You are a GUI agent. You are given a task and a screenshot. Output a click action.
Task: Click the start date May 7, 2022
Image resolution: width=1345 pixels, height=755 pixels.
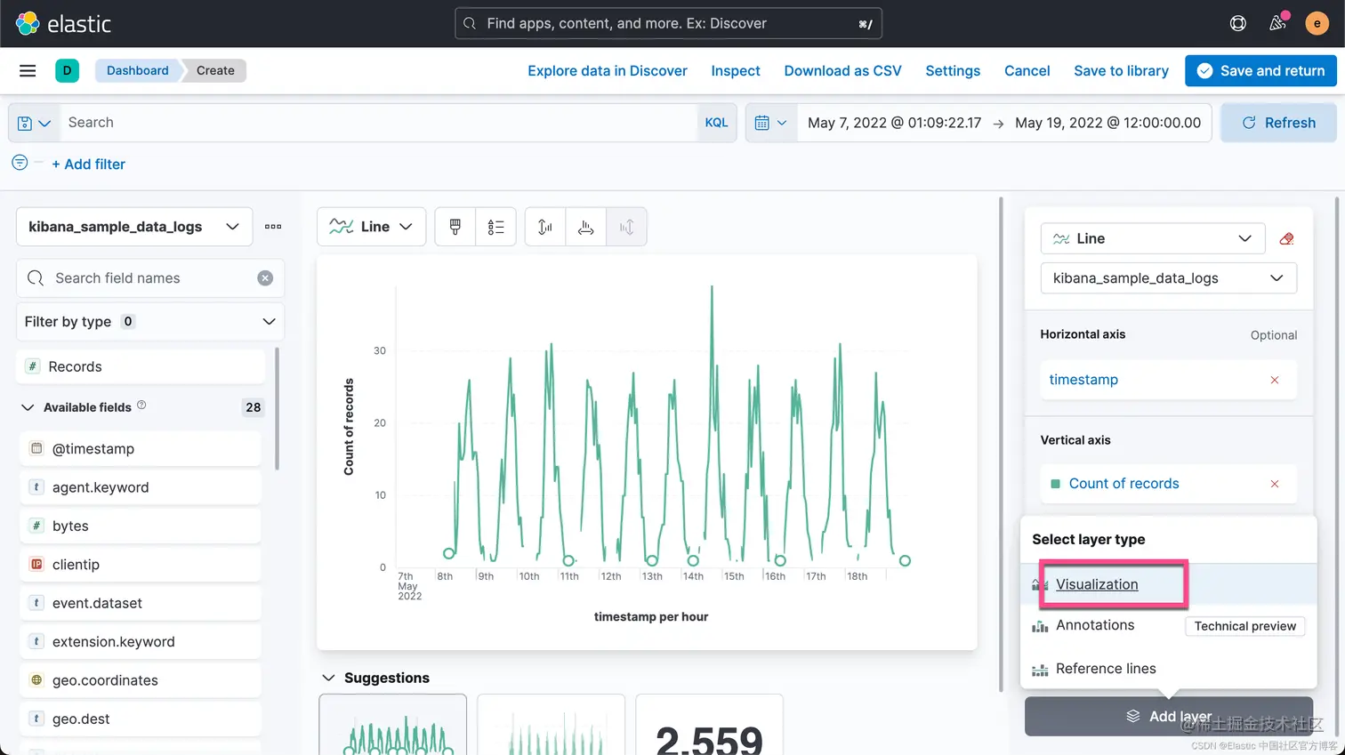point(894,123)
